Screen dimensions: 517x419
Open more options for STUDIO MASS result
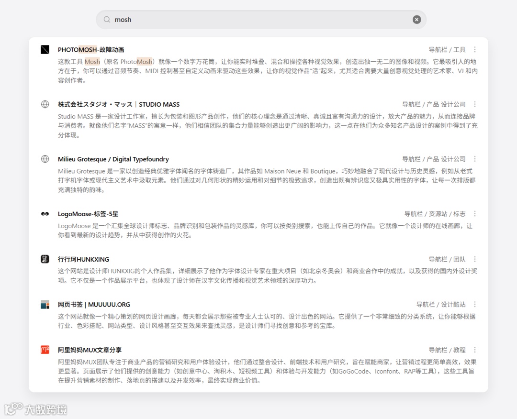(x=475, y=104)
